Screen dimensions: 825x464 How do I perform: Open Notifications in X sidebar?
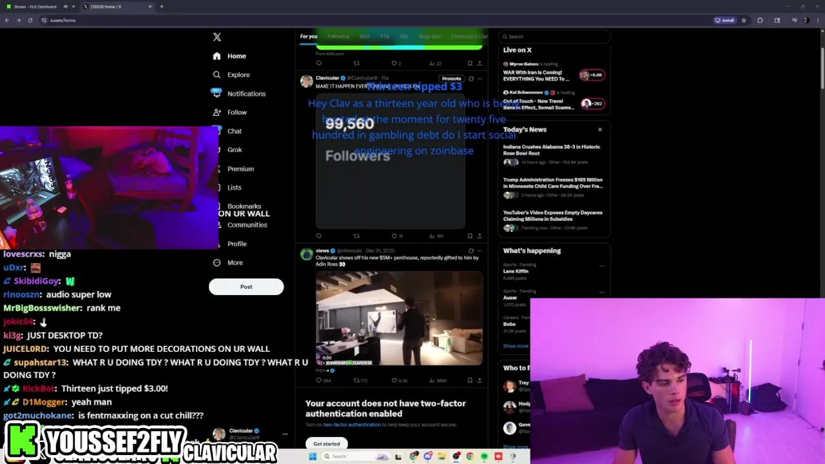coord(238,93)
